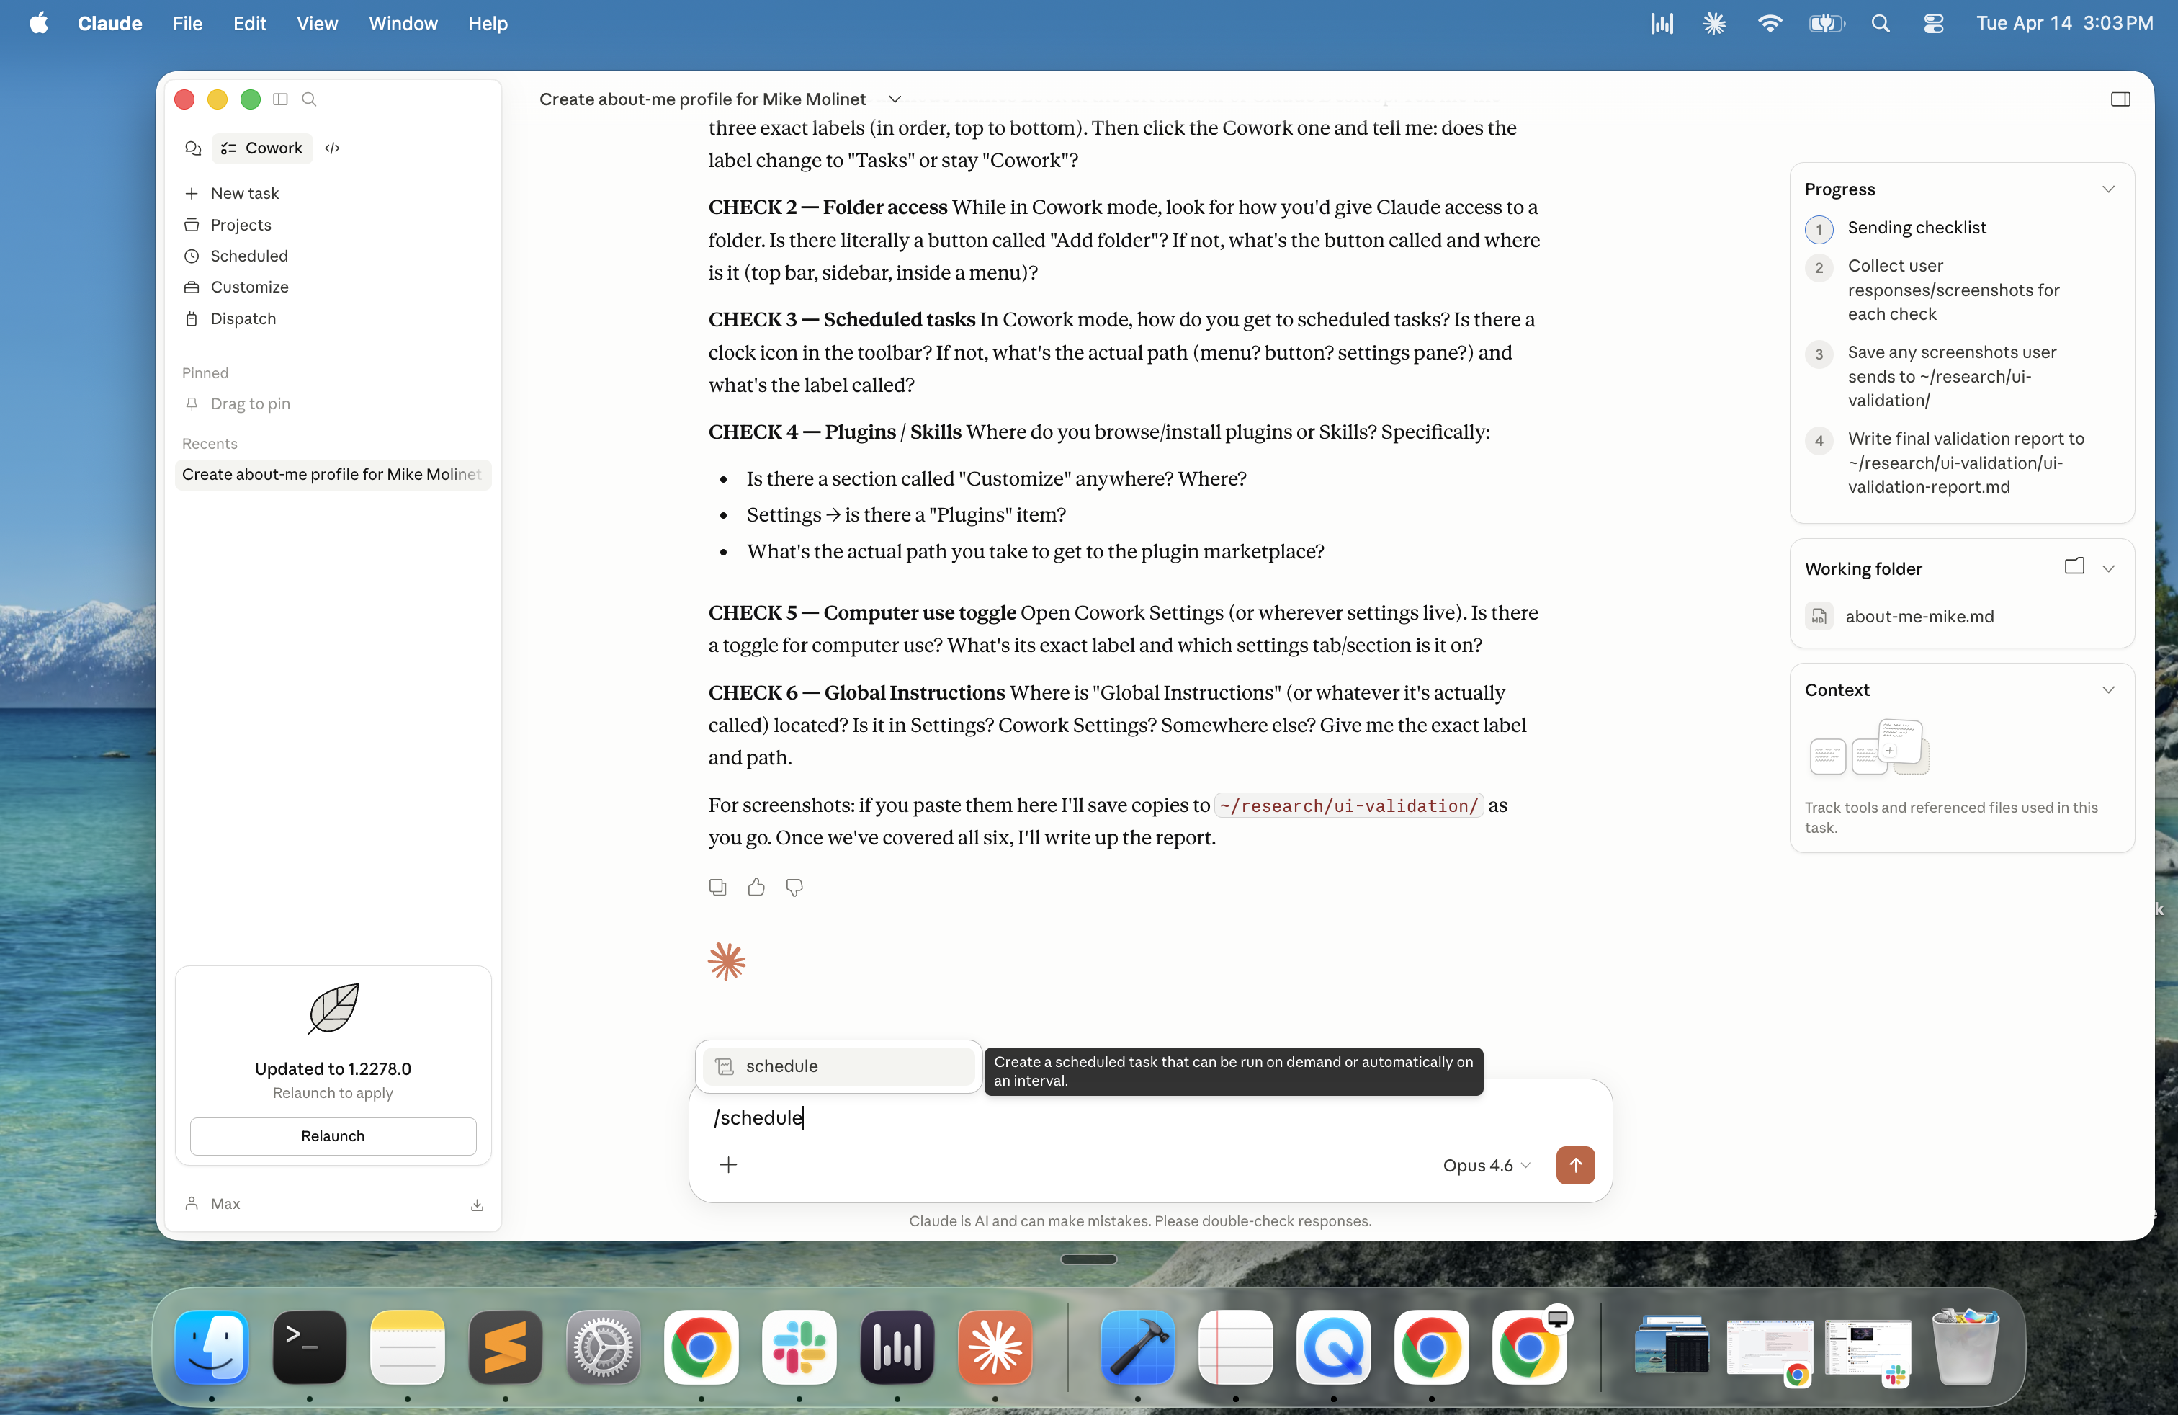Open the chat history icon beside Cowork
The width and height of the screenshot is (2178, 1415).
coord(193,148)
